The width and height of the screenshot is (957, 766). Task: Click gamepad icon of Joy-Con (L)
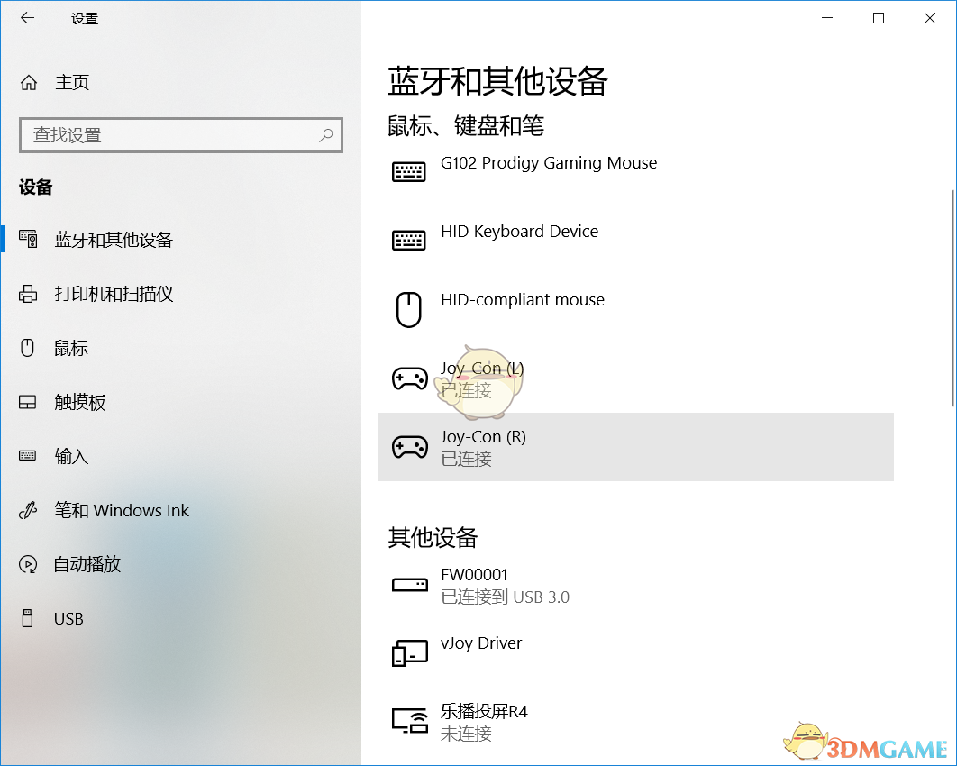click(x=409, y=378)
